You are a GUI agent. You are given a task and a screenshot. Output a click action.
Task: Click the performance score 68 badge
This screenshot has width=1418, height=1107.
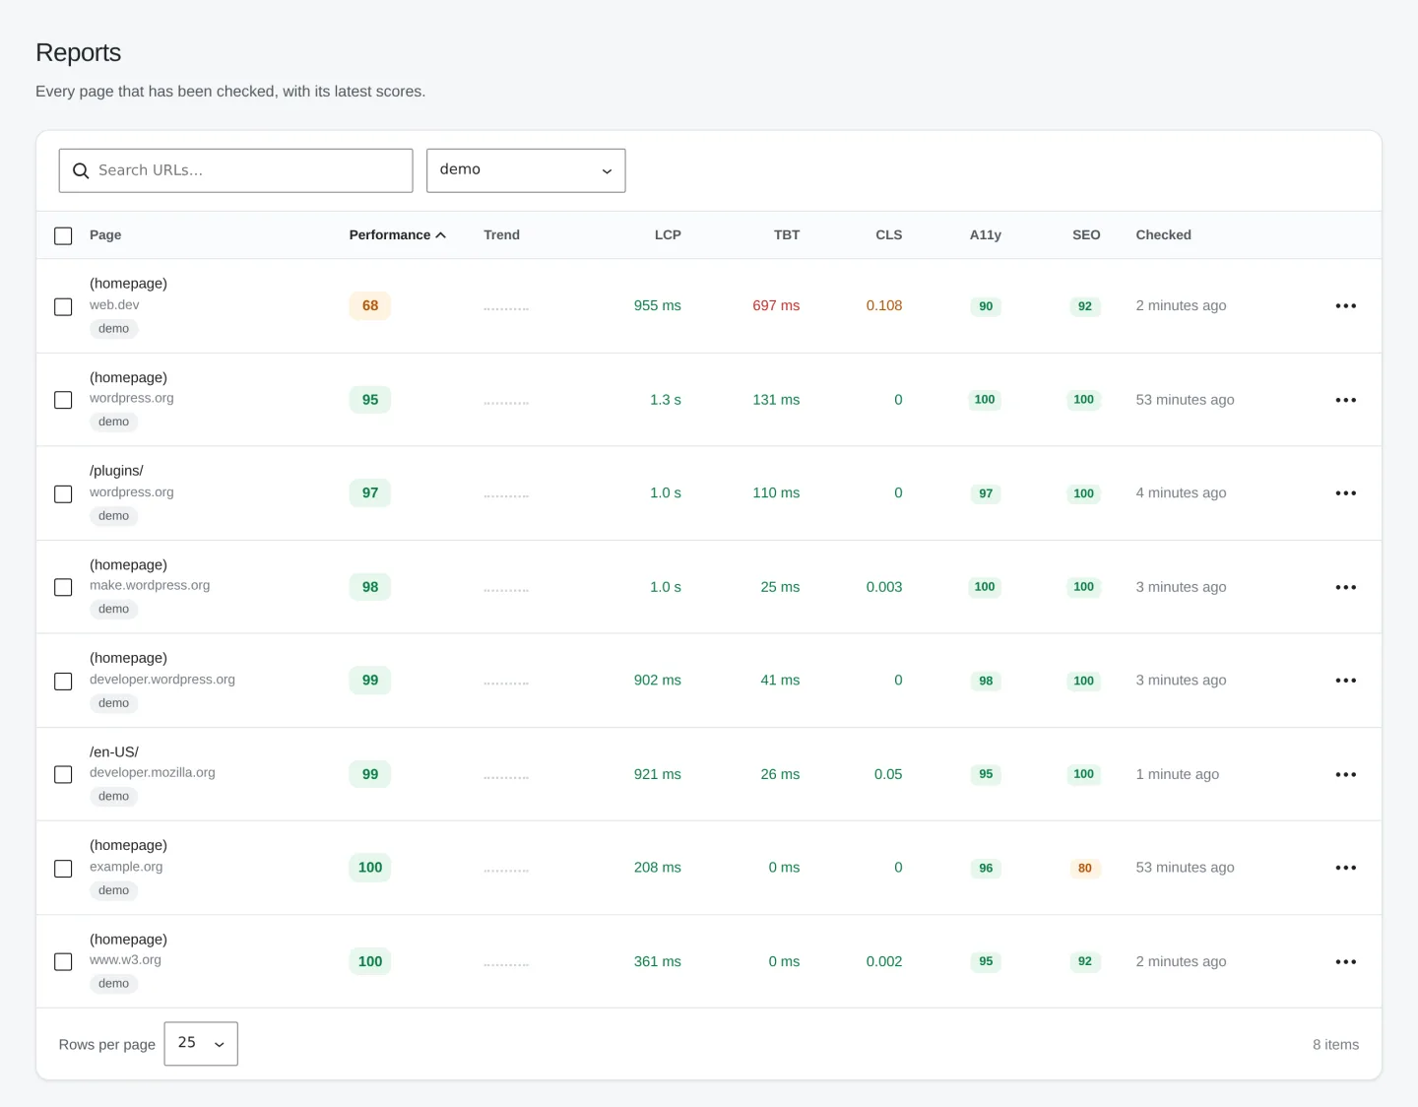tap(370, 306)
